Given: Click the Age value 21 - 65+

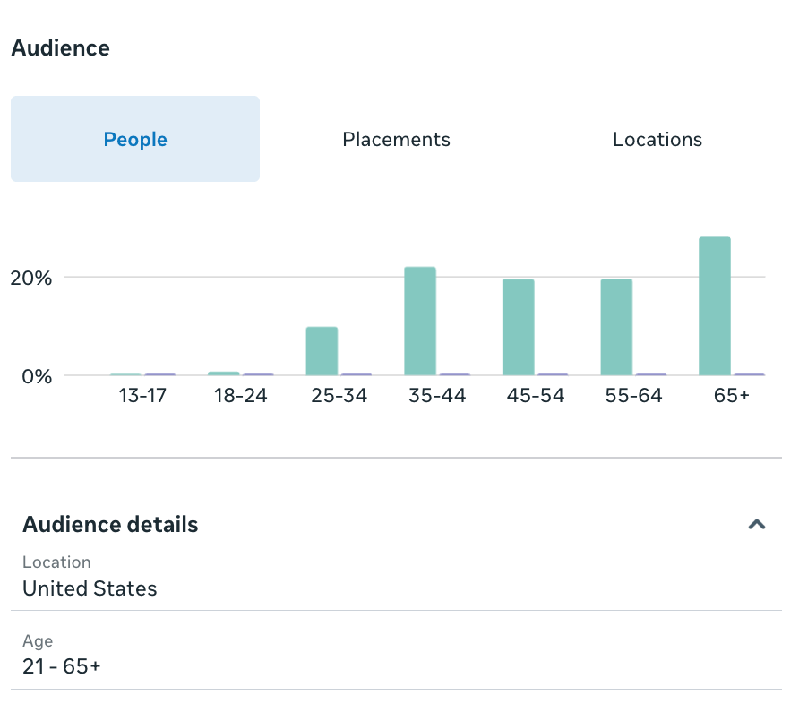Looking at the screenshot, I should click(61, 666).
